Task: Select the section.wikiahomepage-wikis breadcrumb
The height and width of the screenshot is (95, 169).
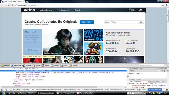Action: click(x=114, y=90)
